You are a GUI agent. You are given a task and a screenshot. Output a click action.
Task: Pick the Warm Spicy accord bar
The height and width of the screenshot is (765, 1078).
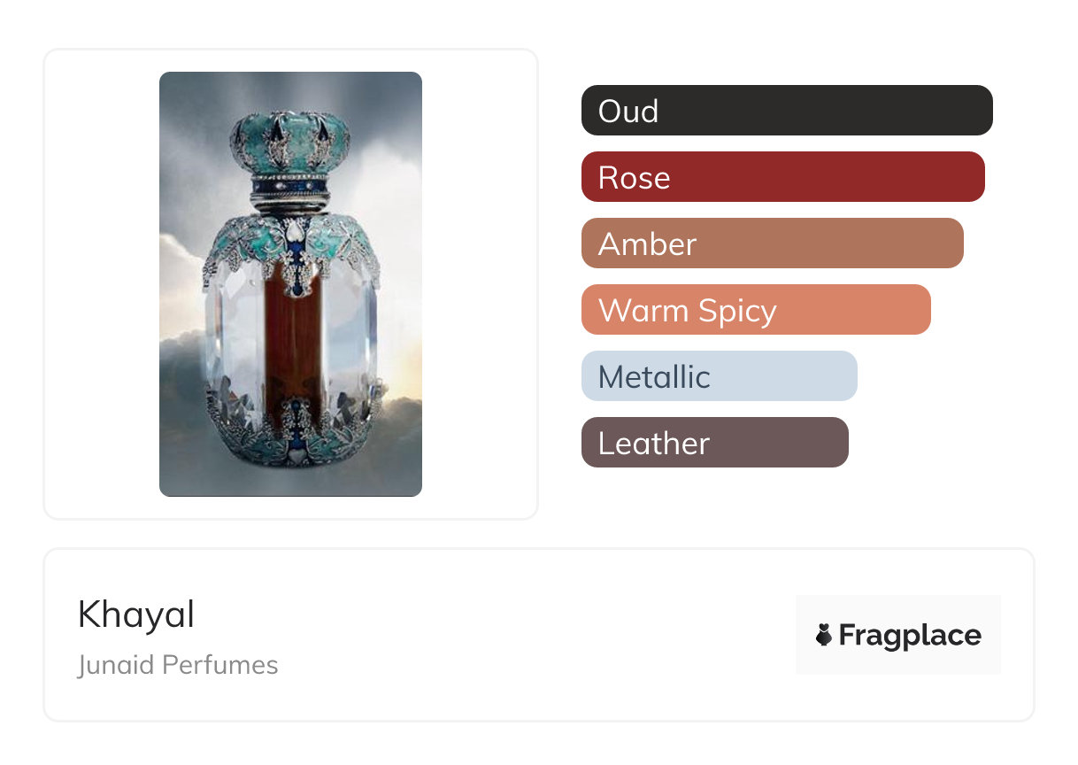755,310
